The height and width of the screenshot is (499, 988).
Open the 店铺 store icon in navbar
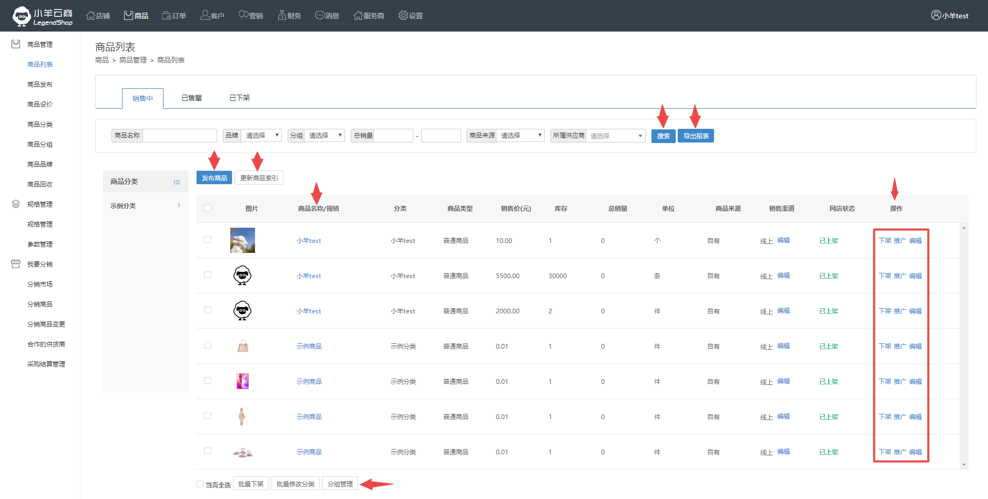click(90, 16)
